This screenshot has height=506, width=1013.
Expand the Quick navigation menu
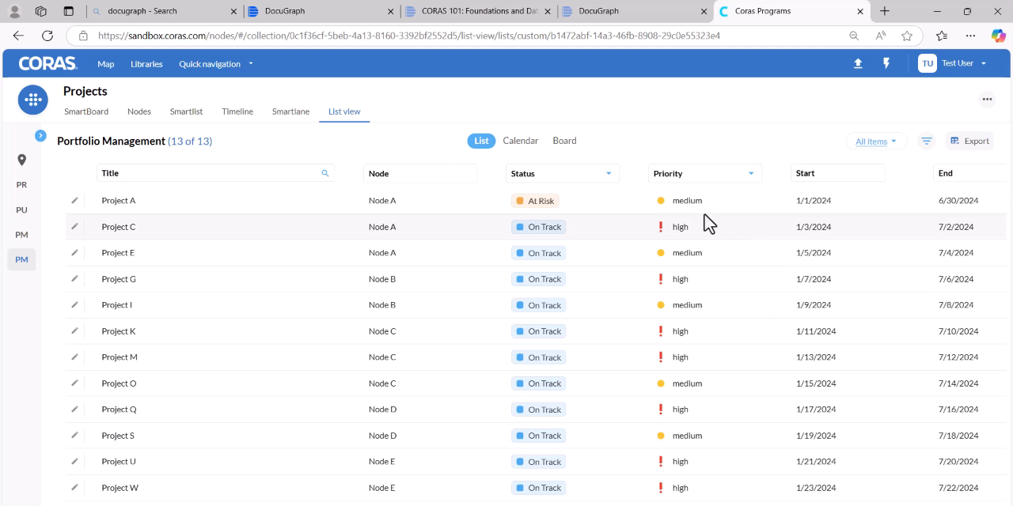(216, 64)
